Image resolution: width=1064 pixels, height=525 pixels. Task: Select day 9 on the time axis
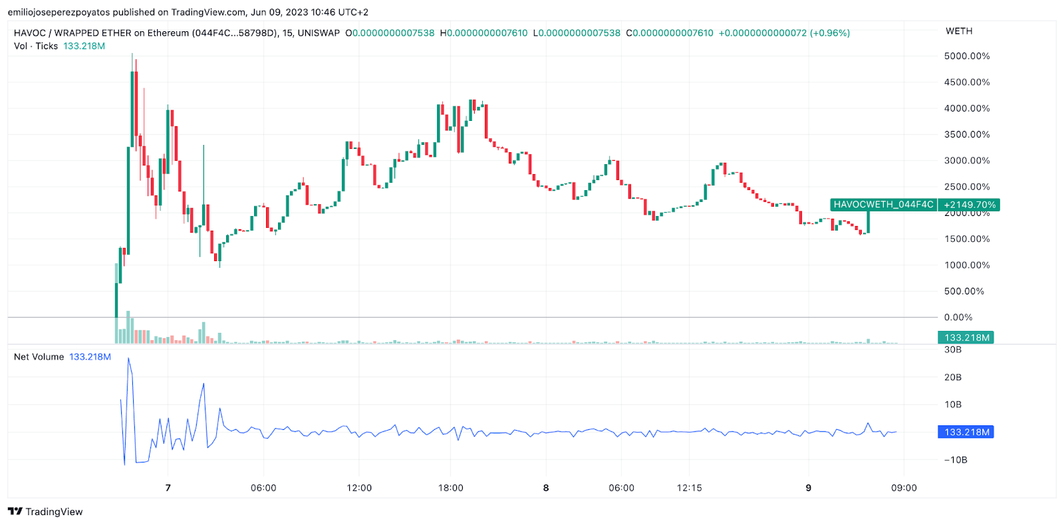(809, 488)
